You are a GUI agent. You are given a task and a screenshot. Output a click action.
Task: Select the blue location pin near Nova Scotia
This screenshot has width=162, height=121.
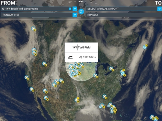click(145, 47)
